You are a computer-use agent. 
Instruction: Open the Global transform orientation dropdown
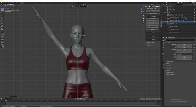(x=76, y=5)
